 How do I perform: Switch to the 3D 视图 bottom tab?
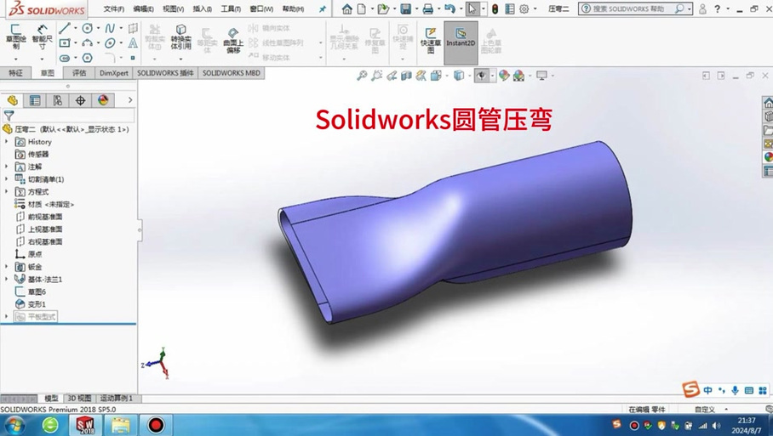pos(79,399)
